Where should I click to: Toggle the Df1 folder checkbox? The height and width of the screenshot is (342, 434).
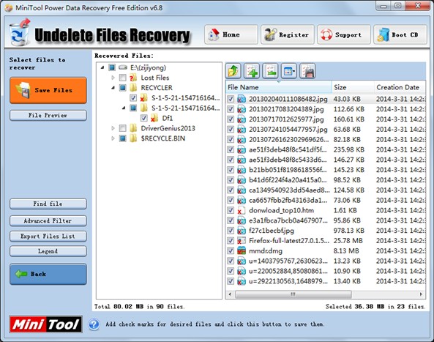tap(143, 118)
